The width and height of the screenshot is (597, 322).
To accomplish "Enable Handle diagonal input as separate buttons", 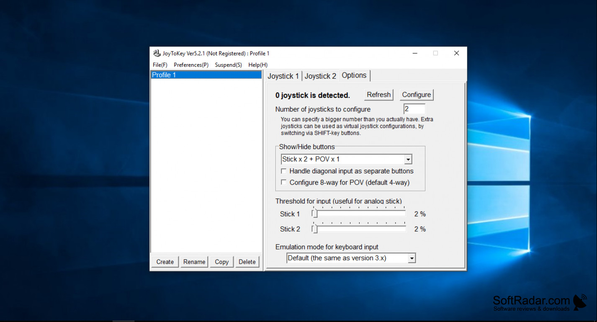I will [284, 171].
